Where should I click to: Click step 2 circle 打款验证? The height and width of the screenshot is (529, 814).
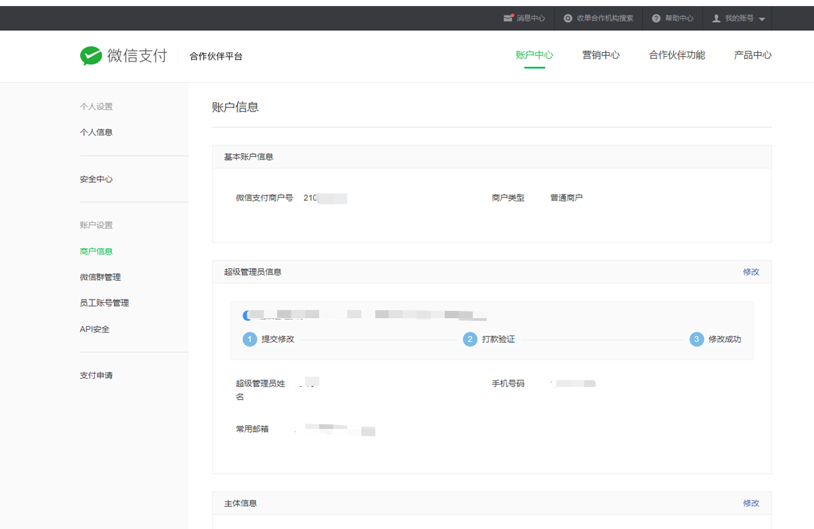(470, 339)
